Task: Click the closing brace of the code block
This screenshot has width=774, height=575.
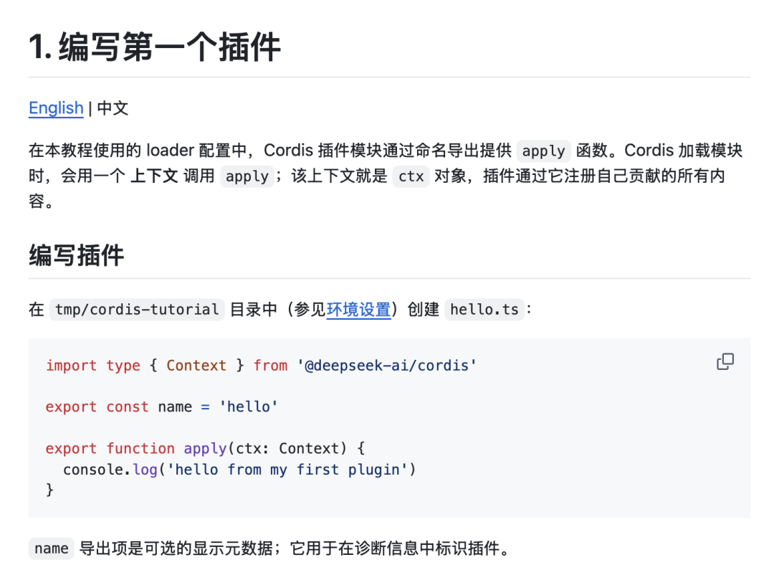Action: 50,490
